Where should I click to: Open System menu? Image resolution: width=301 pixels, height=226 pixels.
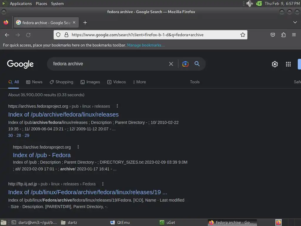(x=57, y=4)
